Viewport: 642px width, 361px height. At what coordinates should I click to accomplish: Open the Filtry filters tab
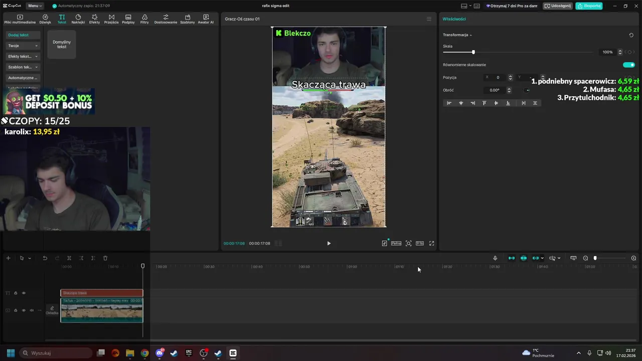(144, 19)
